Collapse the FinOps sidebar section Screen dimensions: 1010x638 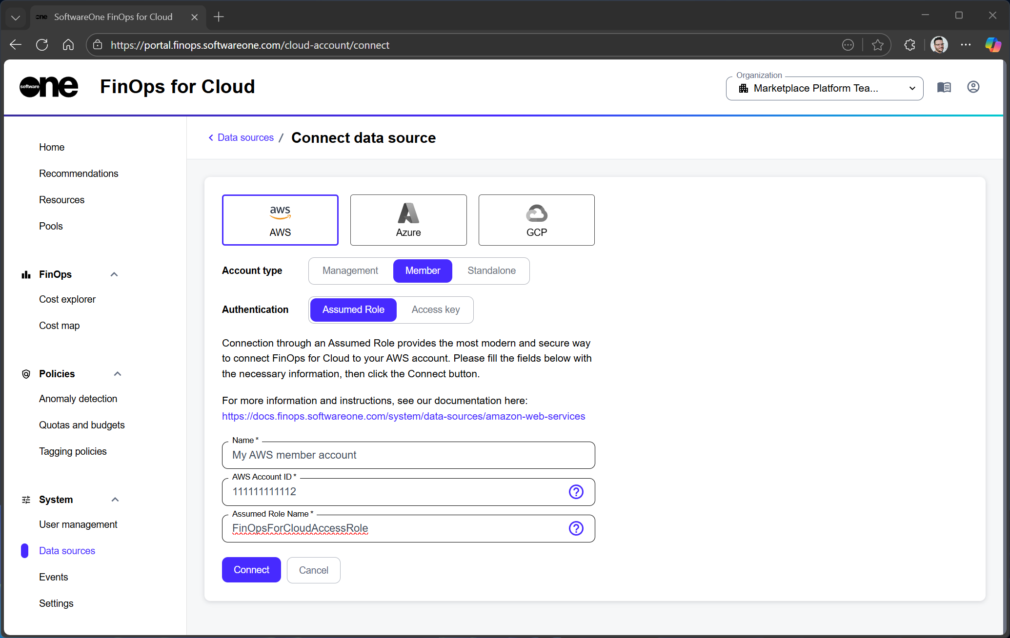pyautogui.click(x=114, y=274)
